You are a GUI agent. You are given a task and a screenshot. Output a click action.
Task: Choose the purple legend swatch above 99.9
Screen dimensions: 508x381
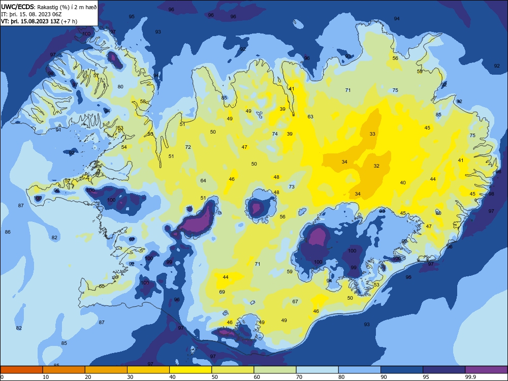pyautogui.click(x=486, y=370)
